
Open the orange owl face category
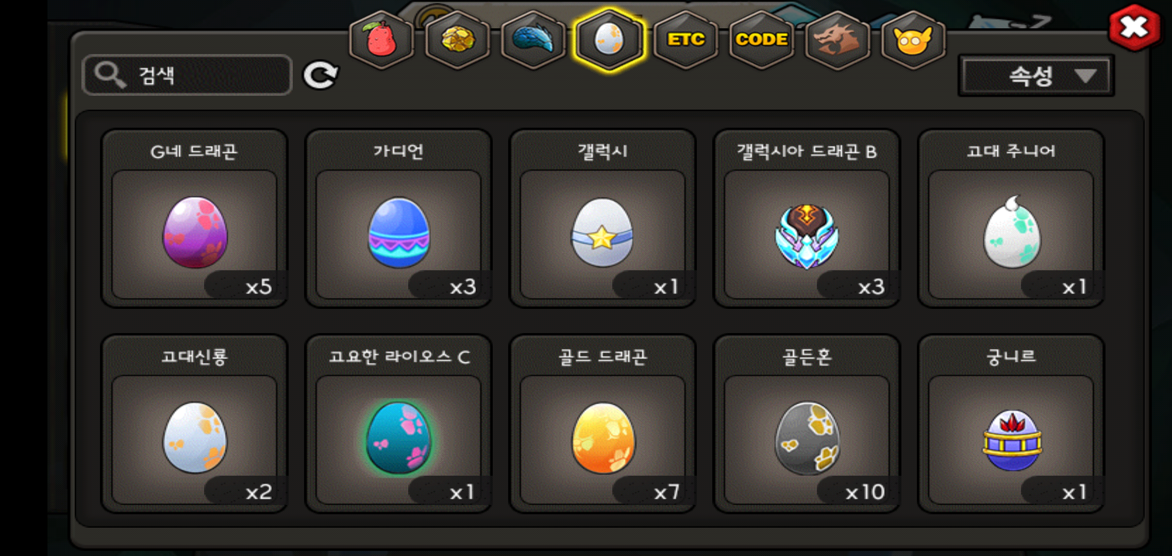(913, 40)
